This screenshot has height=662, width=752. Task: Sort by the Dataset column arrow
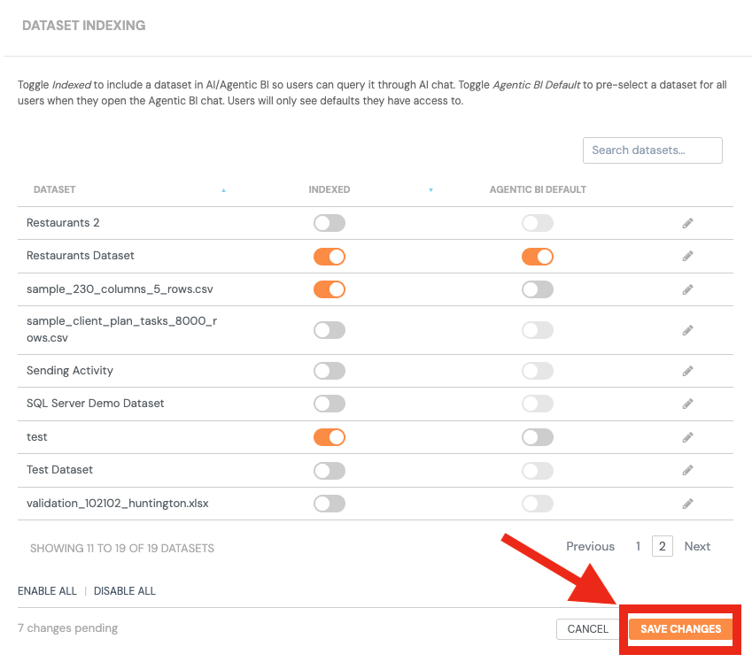click(x=223, y=190)
